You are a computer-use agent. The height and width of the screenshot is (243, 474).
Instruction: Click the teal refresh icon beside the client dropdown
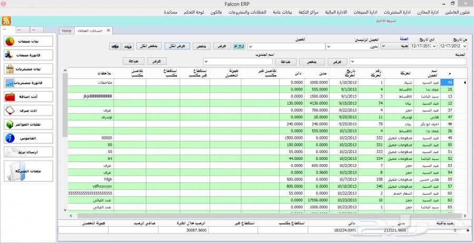pos(239,46)
